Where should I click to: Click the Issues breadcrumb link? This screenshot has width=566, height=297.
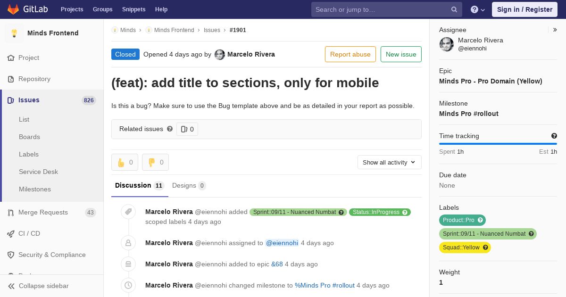pyautogui.click(x=212, y=30)
